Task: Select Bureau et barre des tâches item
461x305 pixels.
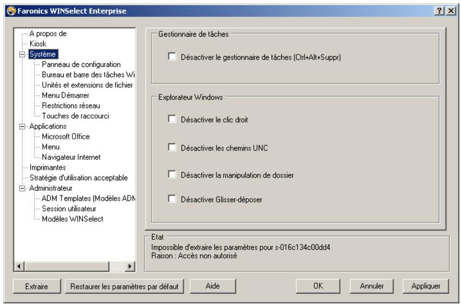Action: (88, 74)
